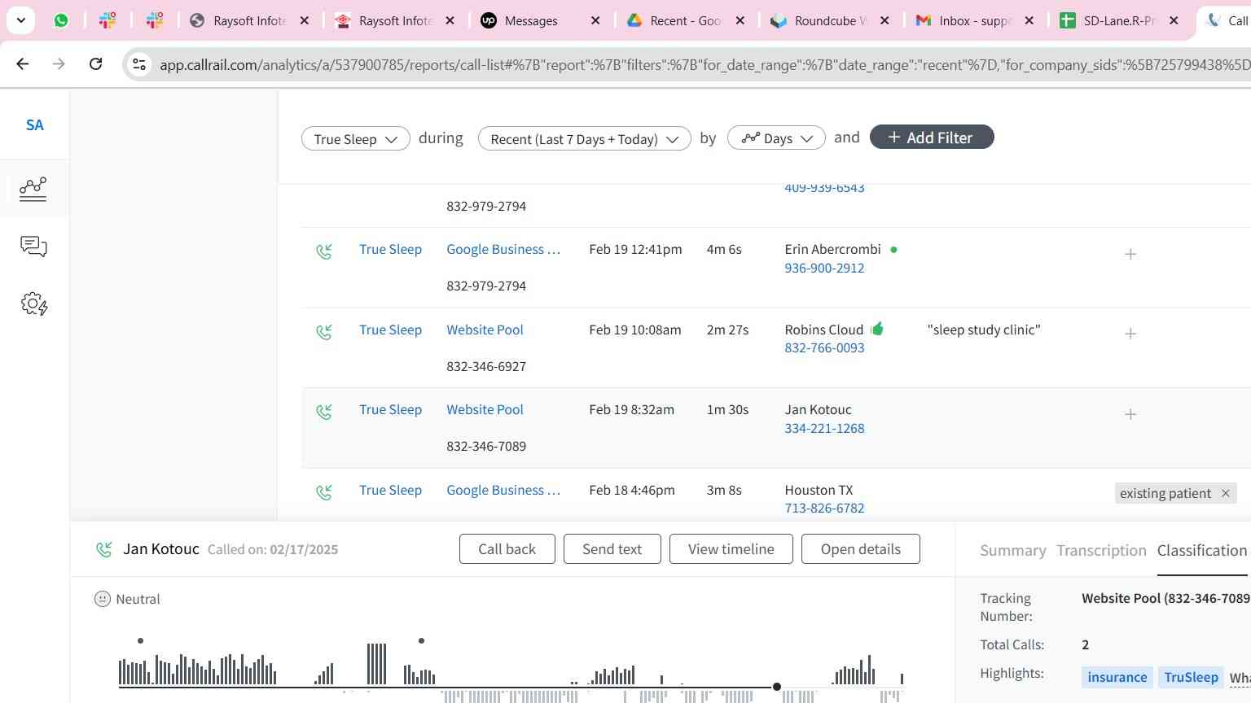Click the Neutral sentiment face icon
This screenshot has height=703, width=1251.
(103, 599)
